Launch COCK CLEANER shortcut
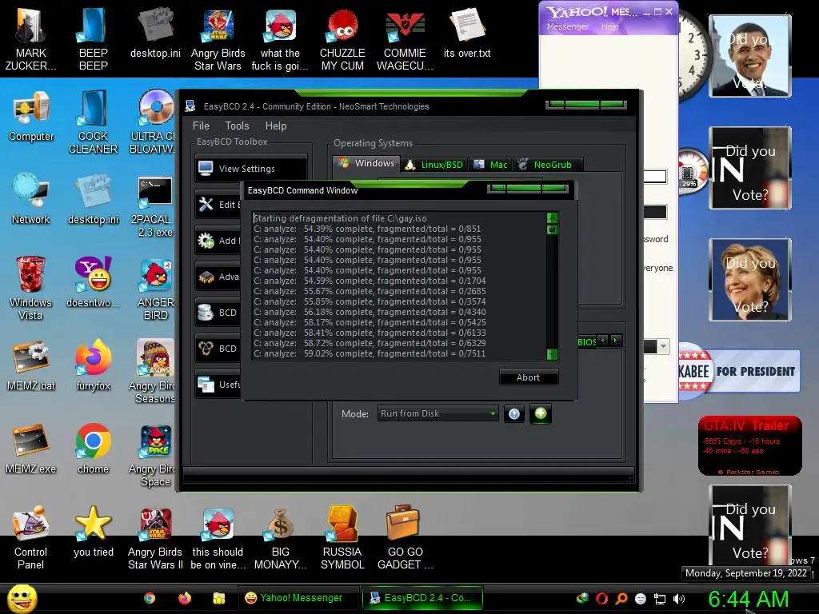819x614 pixels. 93,122
